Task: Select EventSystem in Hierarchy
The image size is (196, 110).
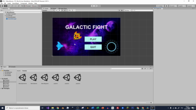Action: [x=12, y=17]
